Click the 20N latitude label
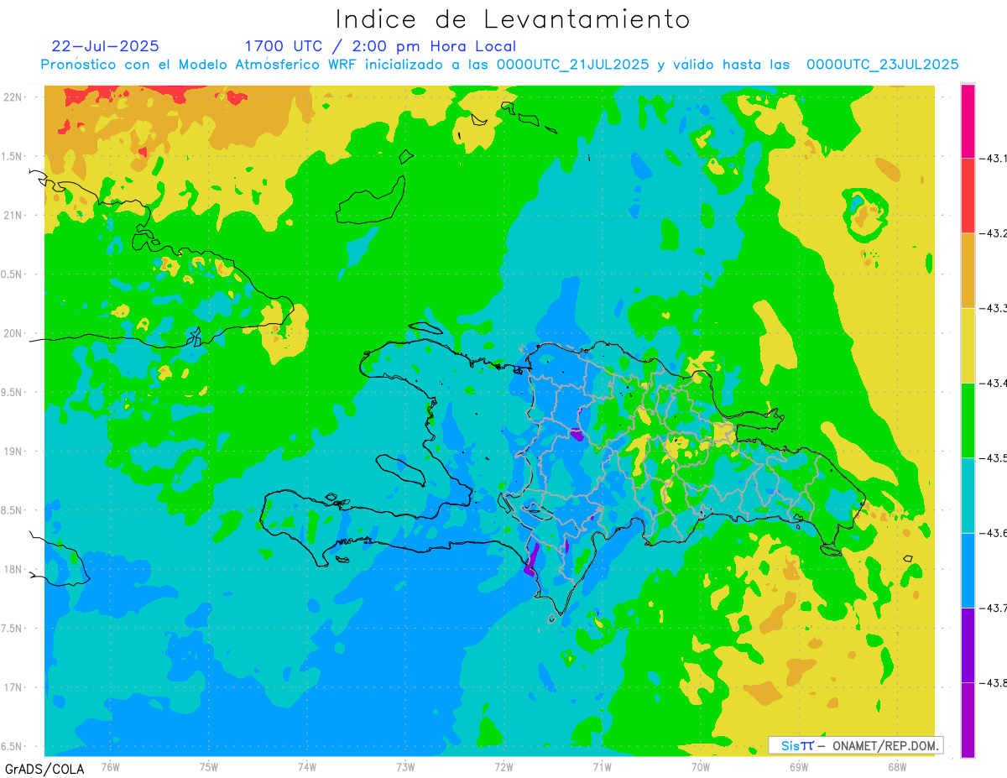The image size is (1007, 778). point(13,334)
